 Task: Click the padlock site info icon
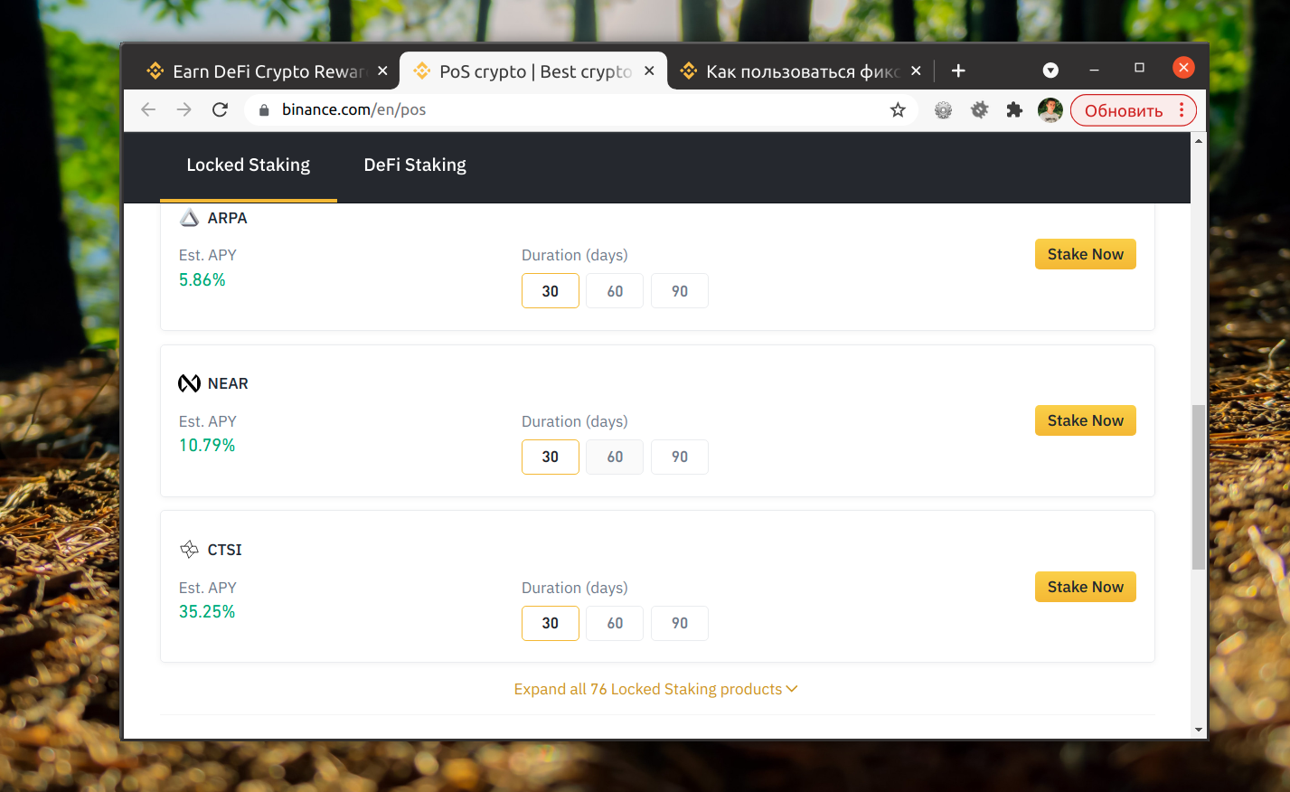(x=264, y=110)
